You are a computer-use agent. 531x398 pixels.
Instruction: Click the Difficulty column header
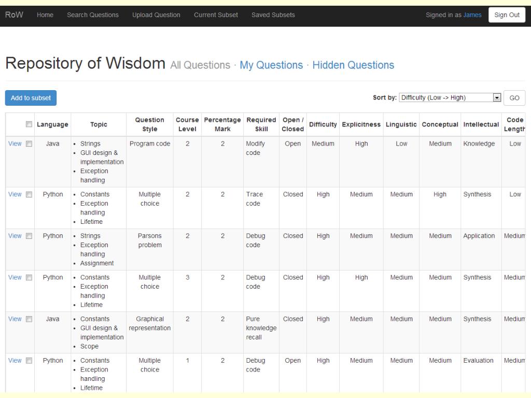coord(323,124)
